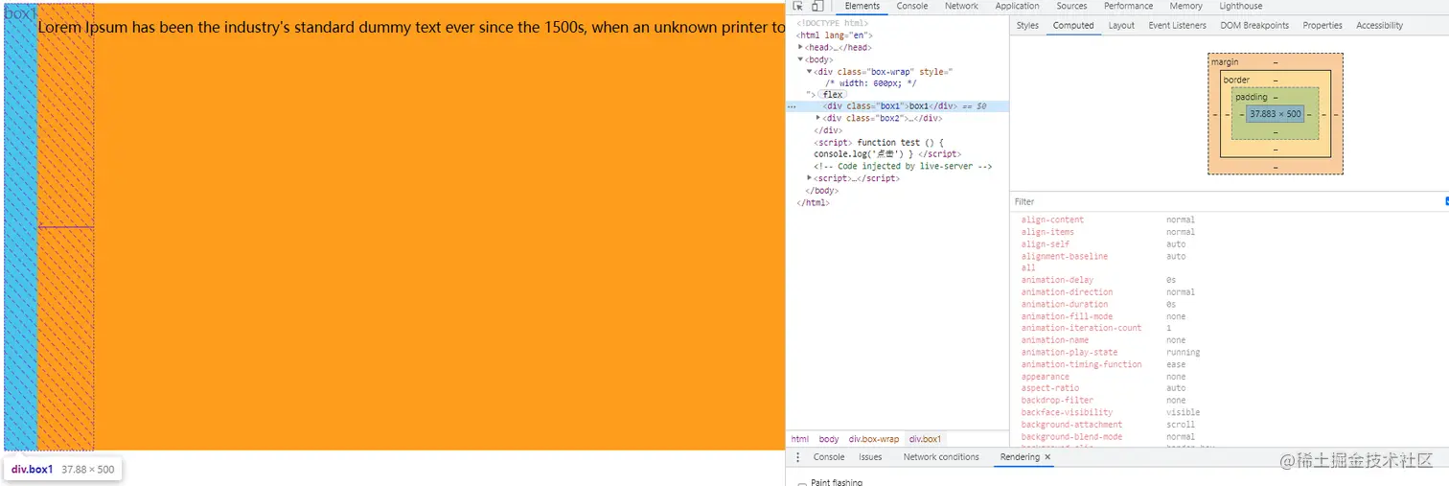The image size is (1449, 486).
Task: Click the 37.883 × 500 content box
Action: click(x=1276, y=114)
